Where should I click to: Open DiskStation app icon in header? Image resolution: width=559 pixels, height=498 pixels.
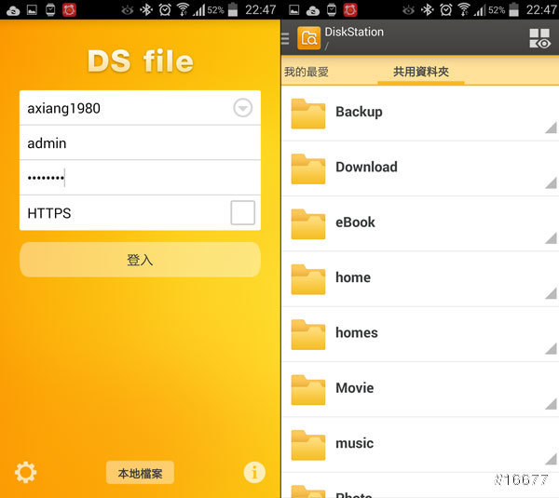[308, 38]
